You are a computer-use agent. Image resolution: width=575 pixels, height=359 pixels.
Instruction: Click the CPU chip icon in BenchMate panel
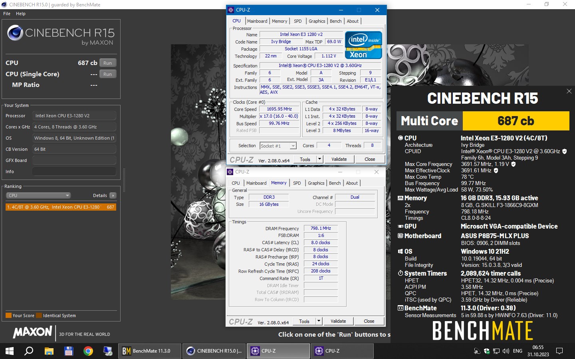pos(401,138)
